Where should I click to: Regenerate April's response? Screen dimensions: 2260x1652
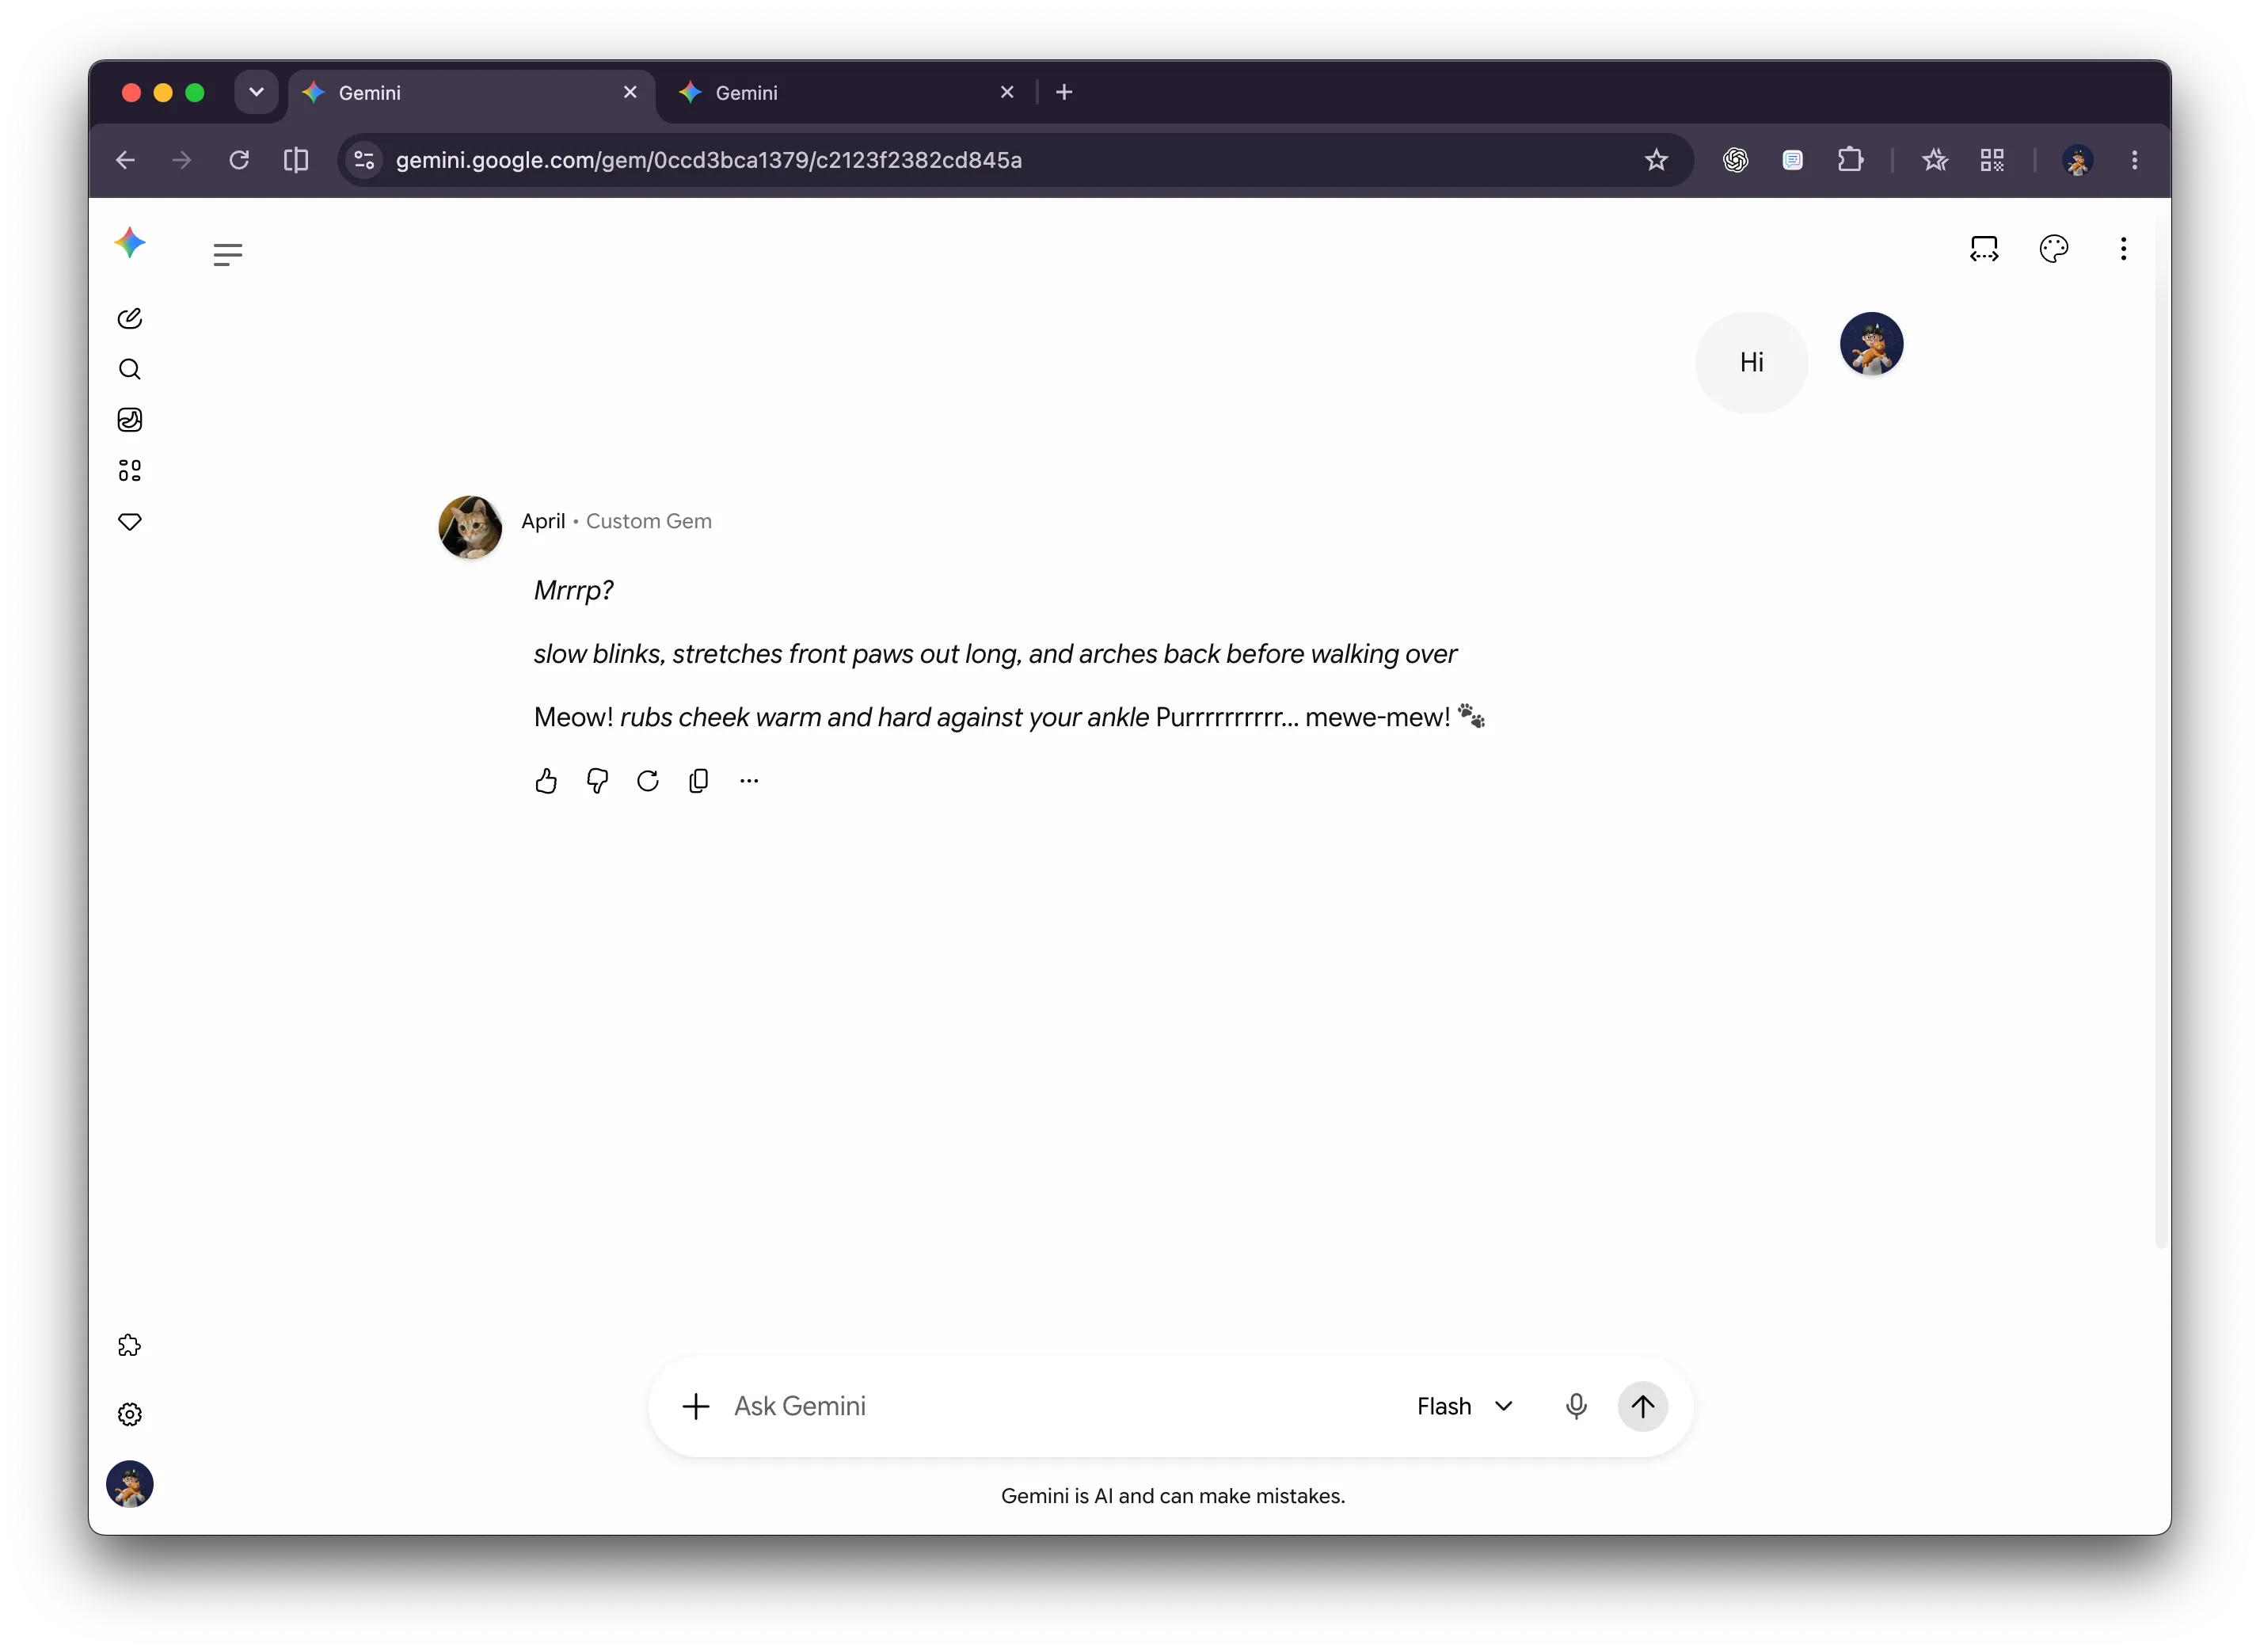[648, 781]
